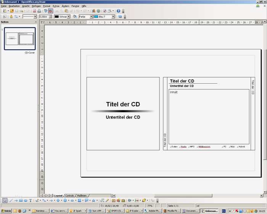Open the Stars shapes tool

pos(93,201)
